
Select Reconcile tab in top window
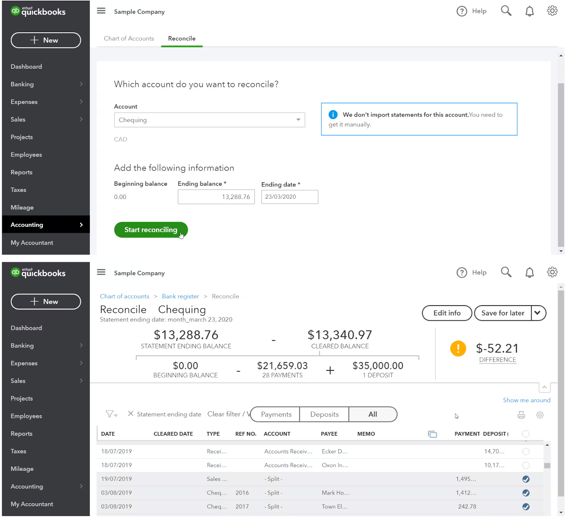(182, 38)
